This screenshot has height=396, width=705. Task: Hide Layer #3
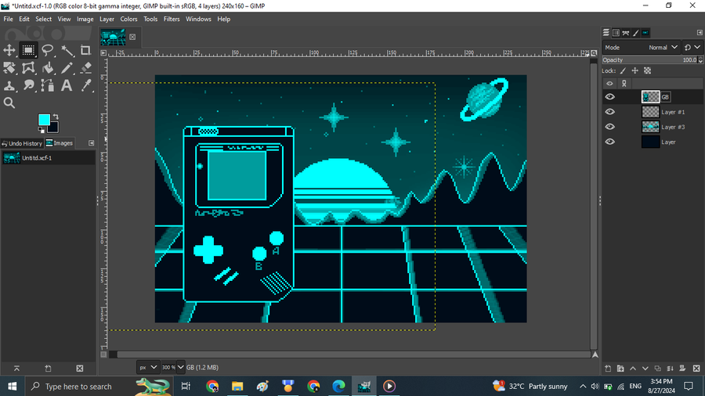[609, 127]
